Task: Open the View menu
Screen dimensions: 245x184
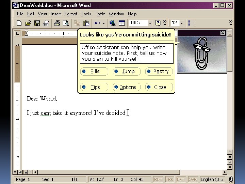Action: point(43,14)
